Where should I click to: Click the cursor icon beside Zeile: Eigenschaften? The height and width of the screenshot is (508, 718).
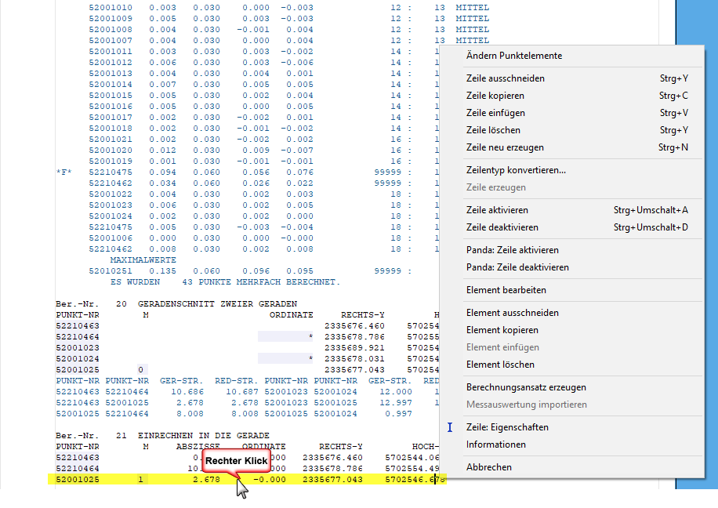[450, 427]
